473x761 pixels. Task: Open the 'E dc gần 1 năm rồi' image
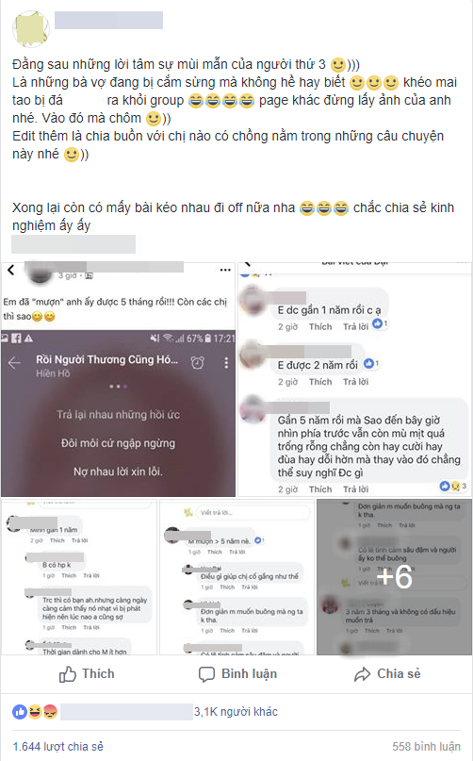coord(354,379)
